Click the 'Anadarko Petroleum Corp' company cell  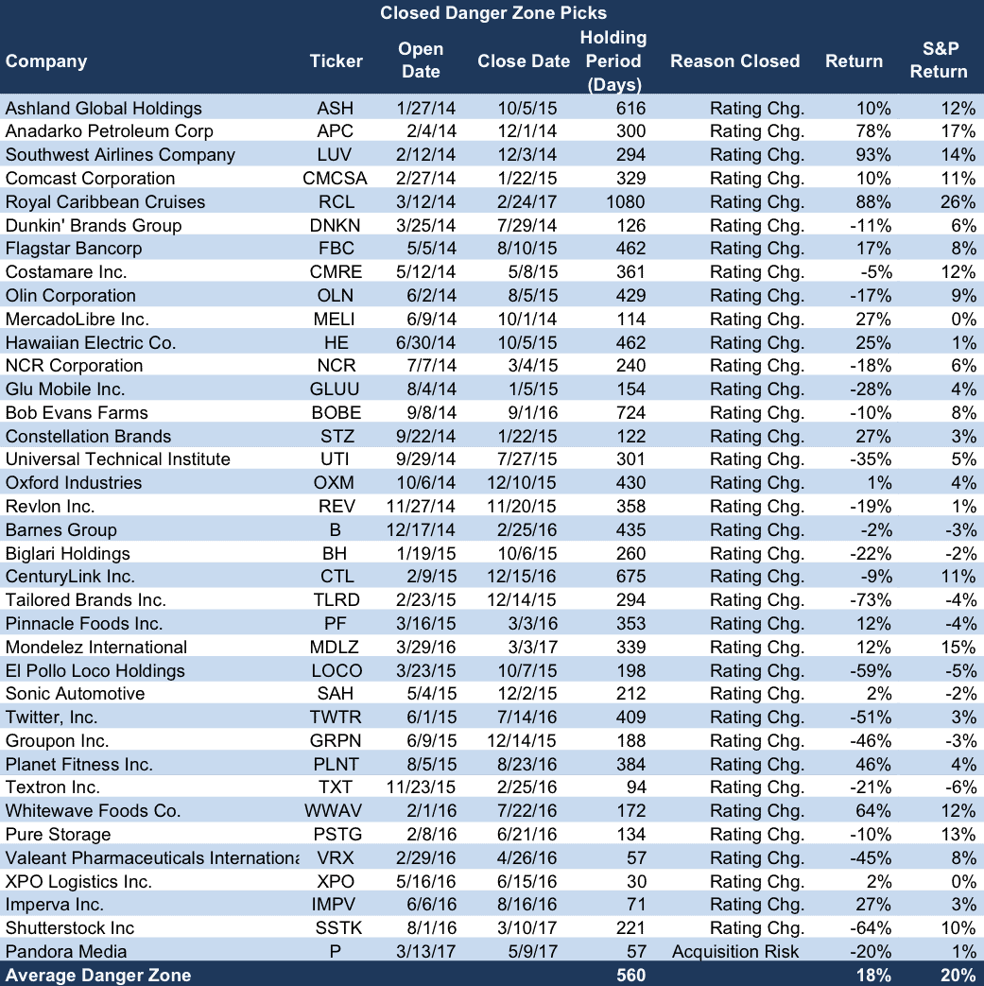pos(110,130)
